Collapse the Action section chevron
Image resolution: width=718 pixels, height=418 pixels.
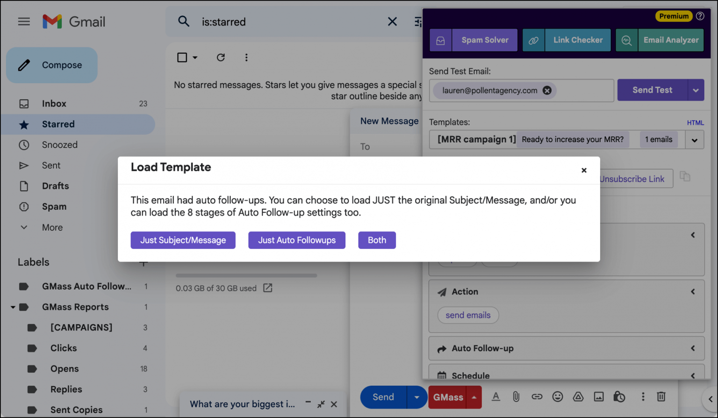[x=693, y=291]
